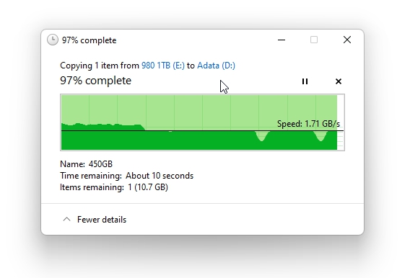Cancel the copy with the small X icon
Screen dimensions: 410x278
coord(339,81)
